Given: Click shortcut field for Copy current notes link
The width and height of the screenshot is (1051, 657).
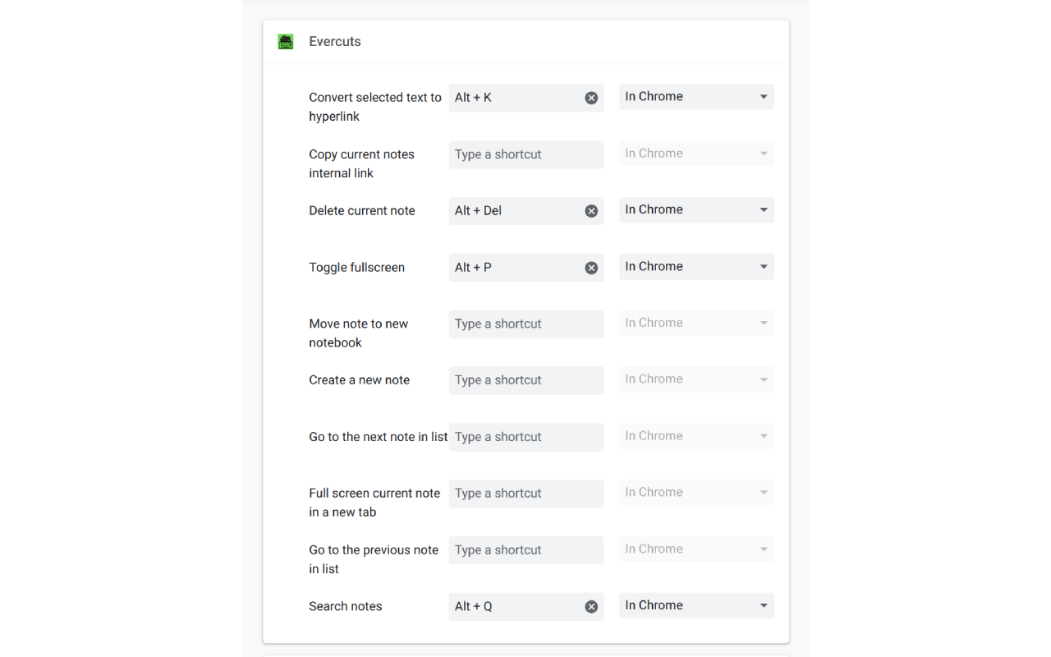Looking at the screenshot, I should (525, 154).
